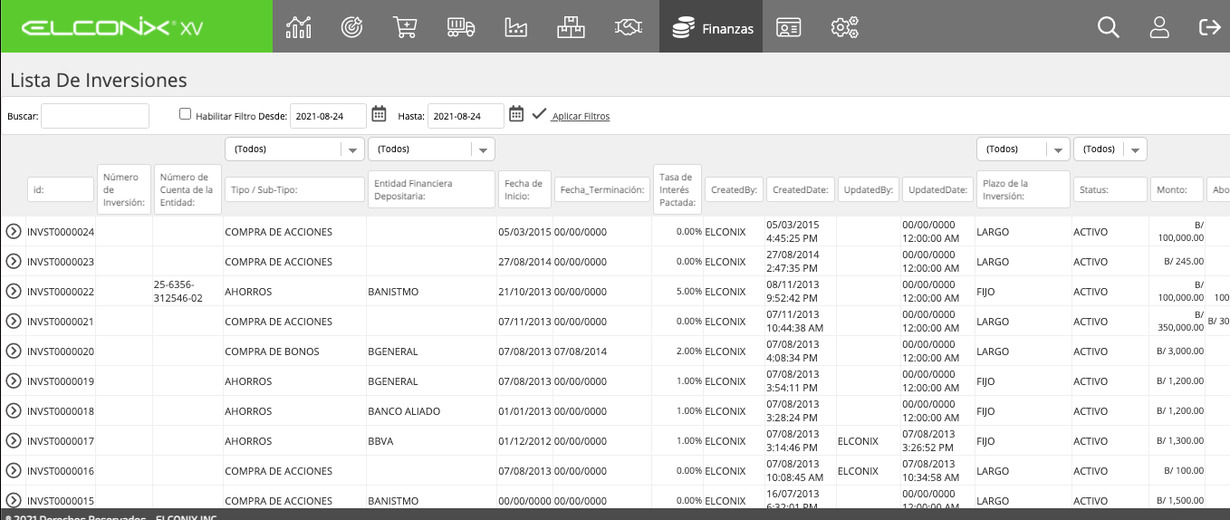
Task: Open the delivery truck module icon
Action: point(461,27)
